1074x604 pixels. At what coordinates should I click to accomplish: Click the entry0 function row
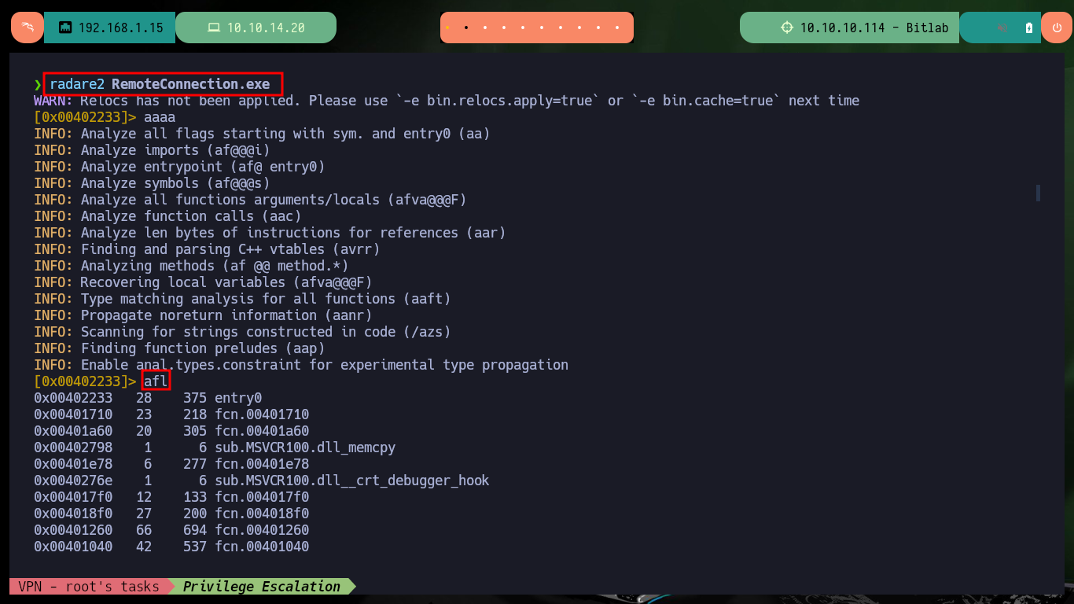coord(148,398)
